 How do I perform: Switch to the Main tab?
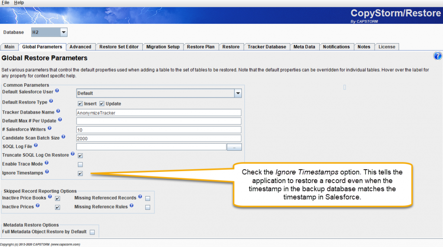pos(10,47)
